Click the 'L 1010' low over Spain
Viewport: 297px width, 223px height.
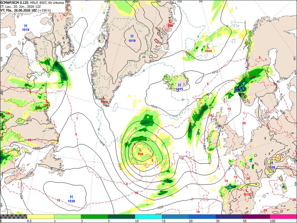[x=247, y=192]
